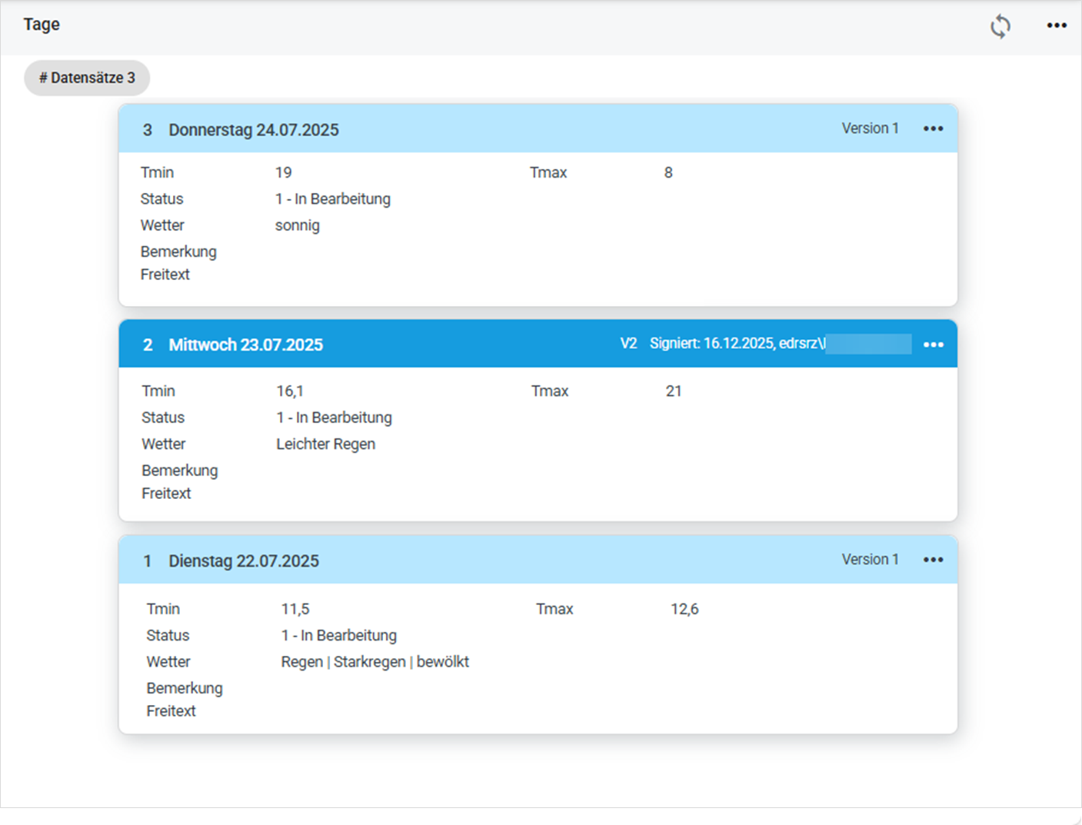1082x825 pixels.
Task: Click Tmin value 16,1 on Mittwoch card
Action: coord(290,391)
